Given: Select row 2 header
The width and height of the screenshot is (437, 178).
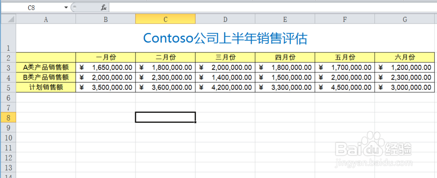Looking at the screenshot, I should point(8,57).
